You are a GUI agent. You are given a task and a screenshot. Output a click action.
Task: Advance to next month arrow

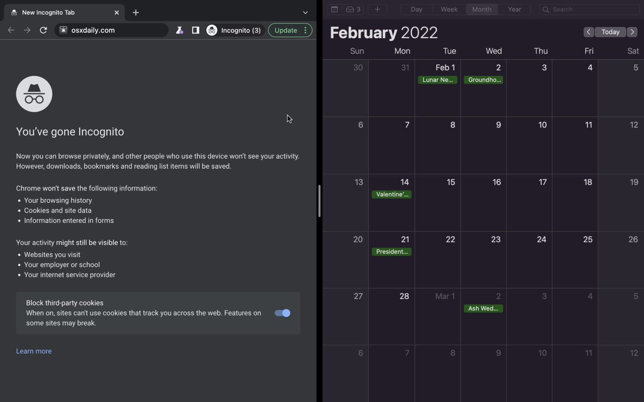coord(632,32)
